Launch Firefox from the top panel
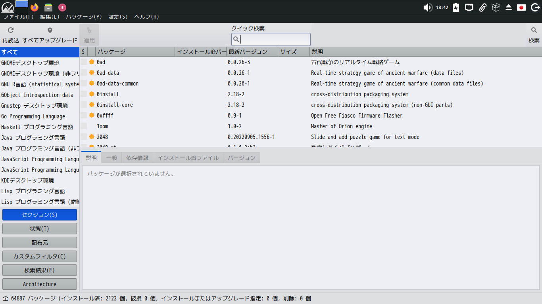 tap(35, 8)
